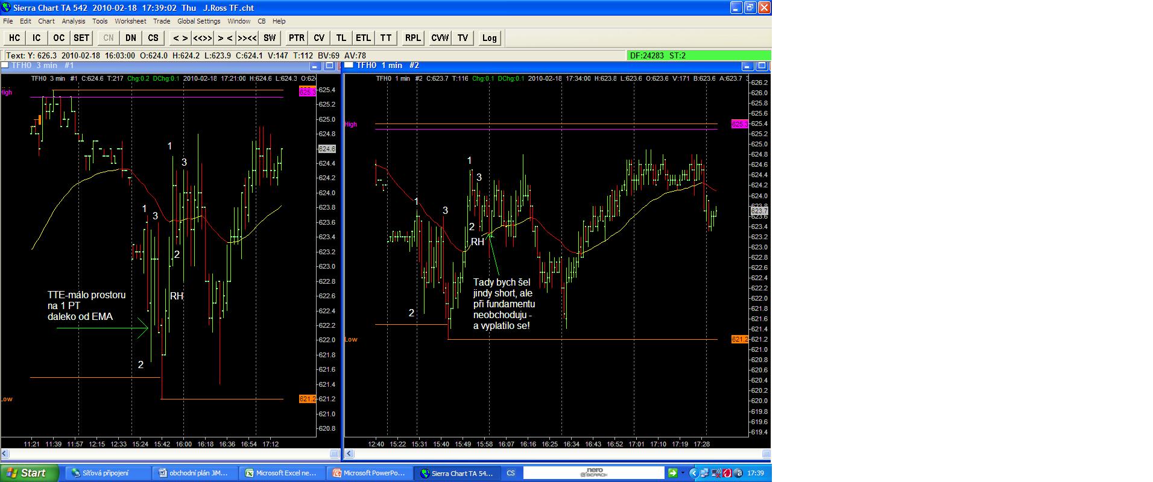Click the CS toolbar button
Viewport: 1153px width, 482px height.
coord(153,38)
